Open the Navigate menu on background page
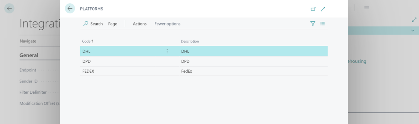This screenshot has height=124, width=419. (28, 41)
